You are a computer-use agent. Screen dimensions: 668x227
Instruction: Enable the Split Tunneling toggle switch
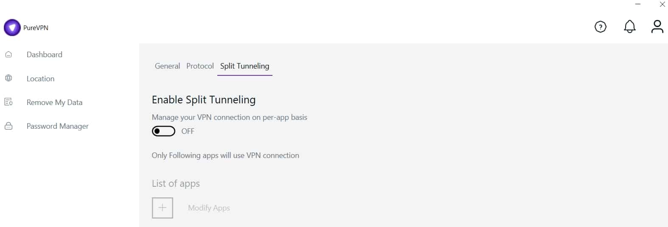pos(163,131)
